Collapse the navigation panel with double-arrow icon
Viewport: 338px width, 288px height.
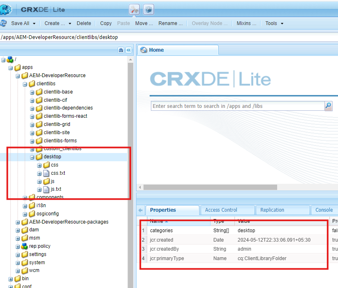[128, 50]
